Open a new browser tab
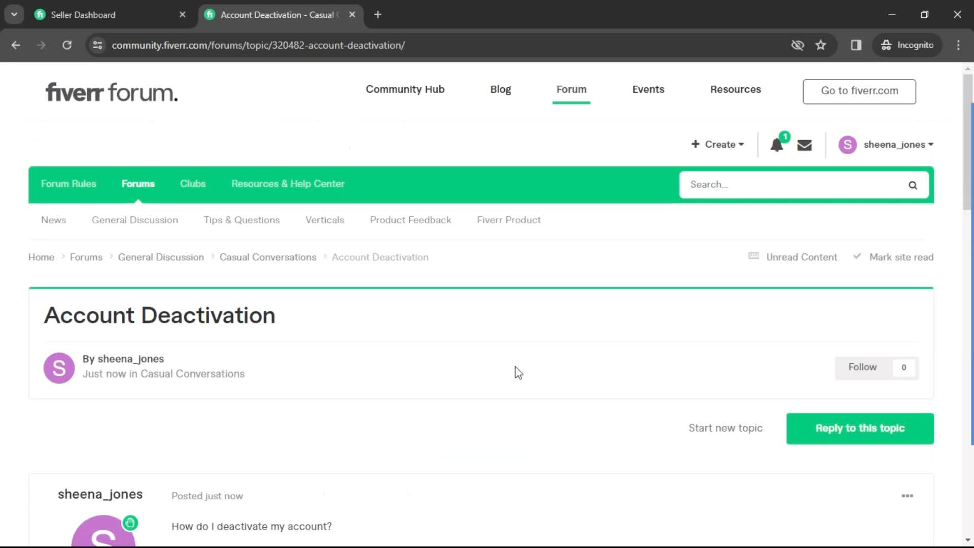Viewport: 974px width, 548px height. pos(377,15)
